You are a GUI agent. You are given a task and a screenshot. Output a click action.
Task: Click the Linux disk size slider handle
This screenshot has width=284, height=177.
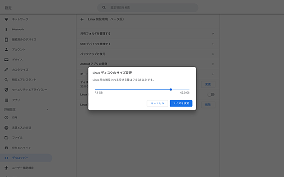coord(171,89)
